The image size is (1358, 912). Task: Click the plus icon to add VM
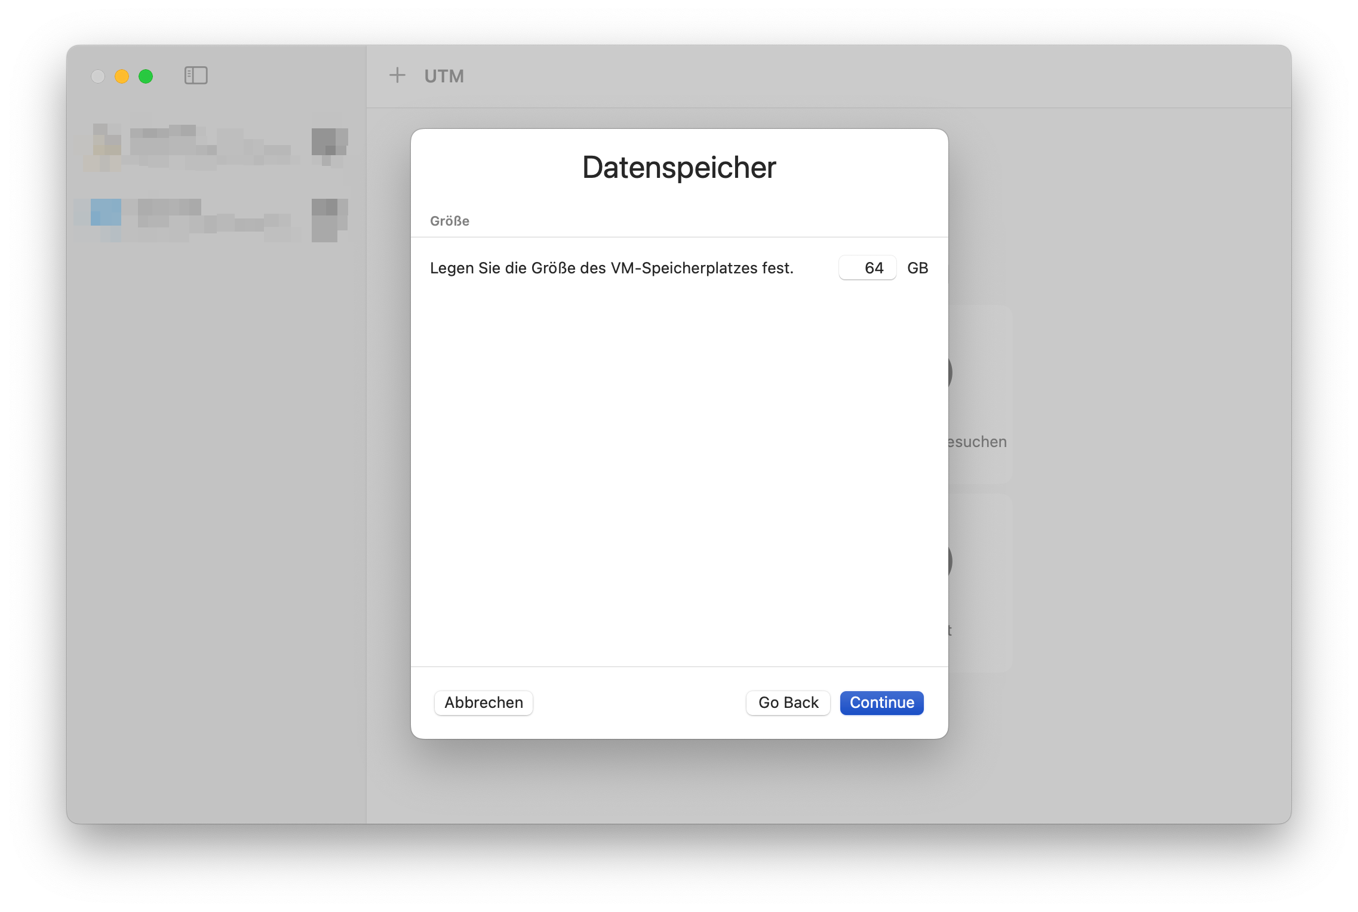[x=397, y=76]
